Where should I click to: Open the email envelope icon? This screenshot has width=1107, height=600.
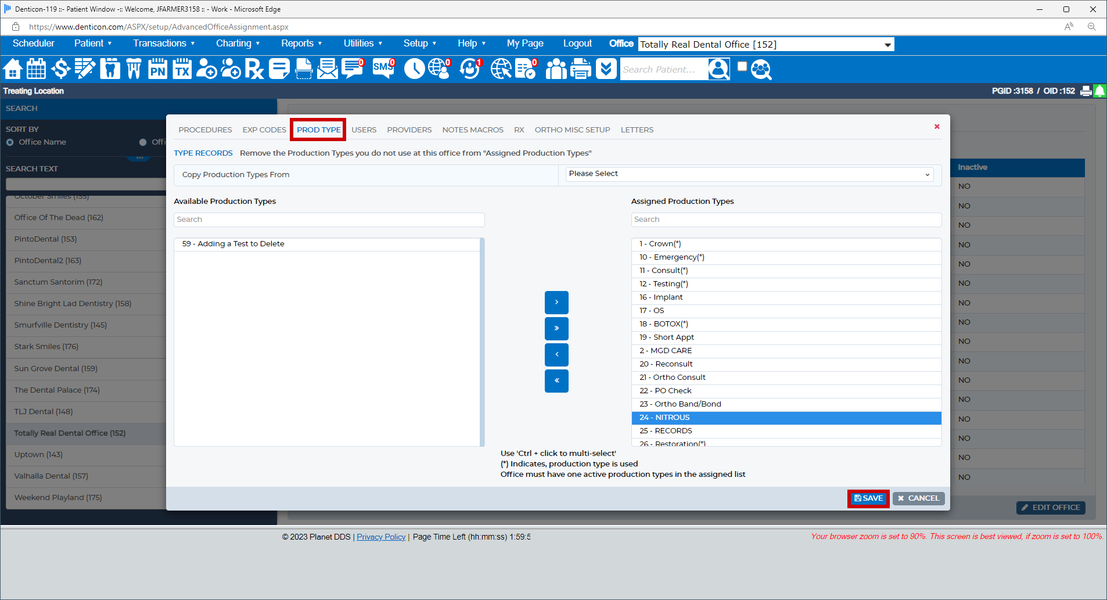[x=328, y=69]
